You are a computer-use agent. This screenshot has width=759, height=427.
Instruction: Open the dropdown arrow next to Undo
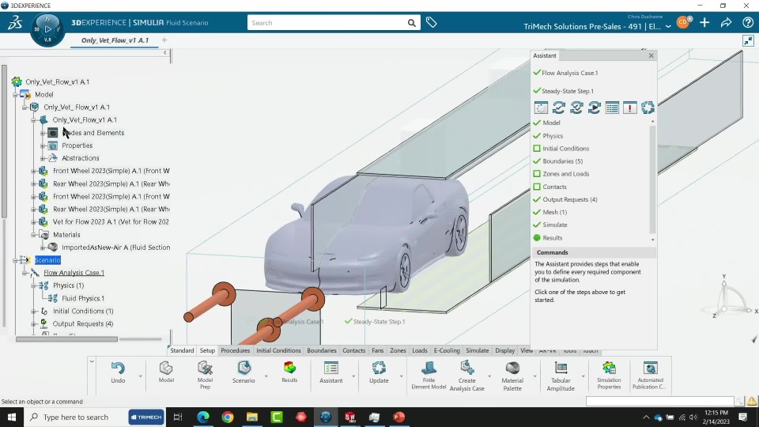click(x=141, y=376)
